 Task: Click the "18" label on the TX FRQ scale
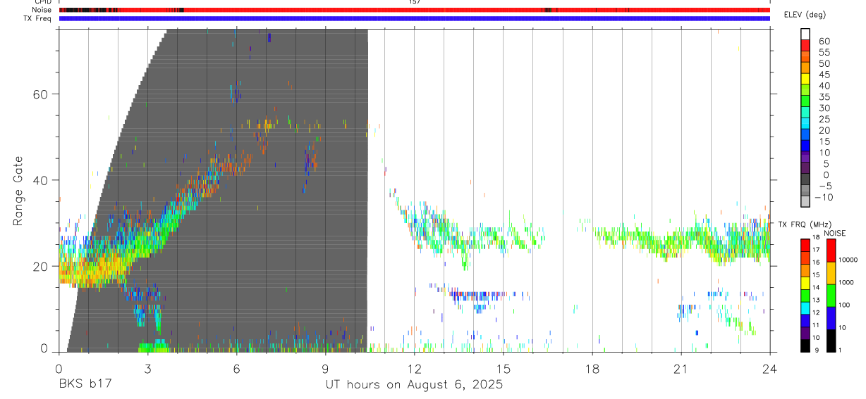click(x=816, y=237)
